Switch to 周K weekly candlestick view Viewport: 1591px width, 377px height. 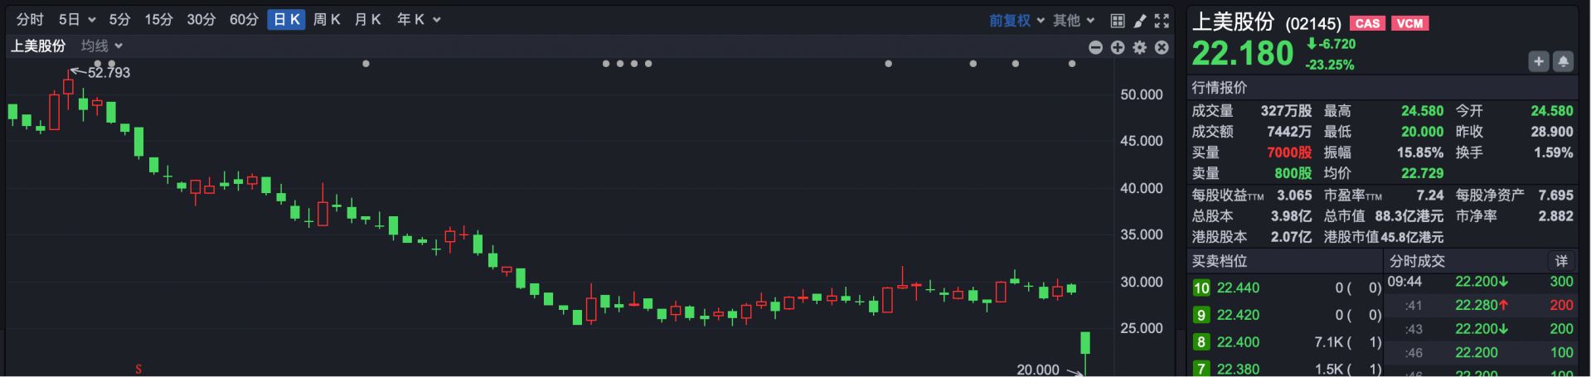coord(327,20)
